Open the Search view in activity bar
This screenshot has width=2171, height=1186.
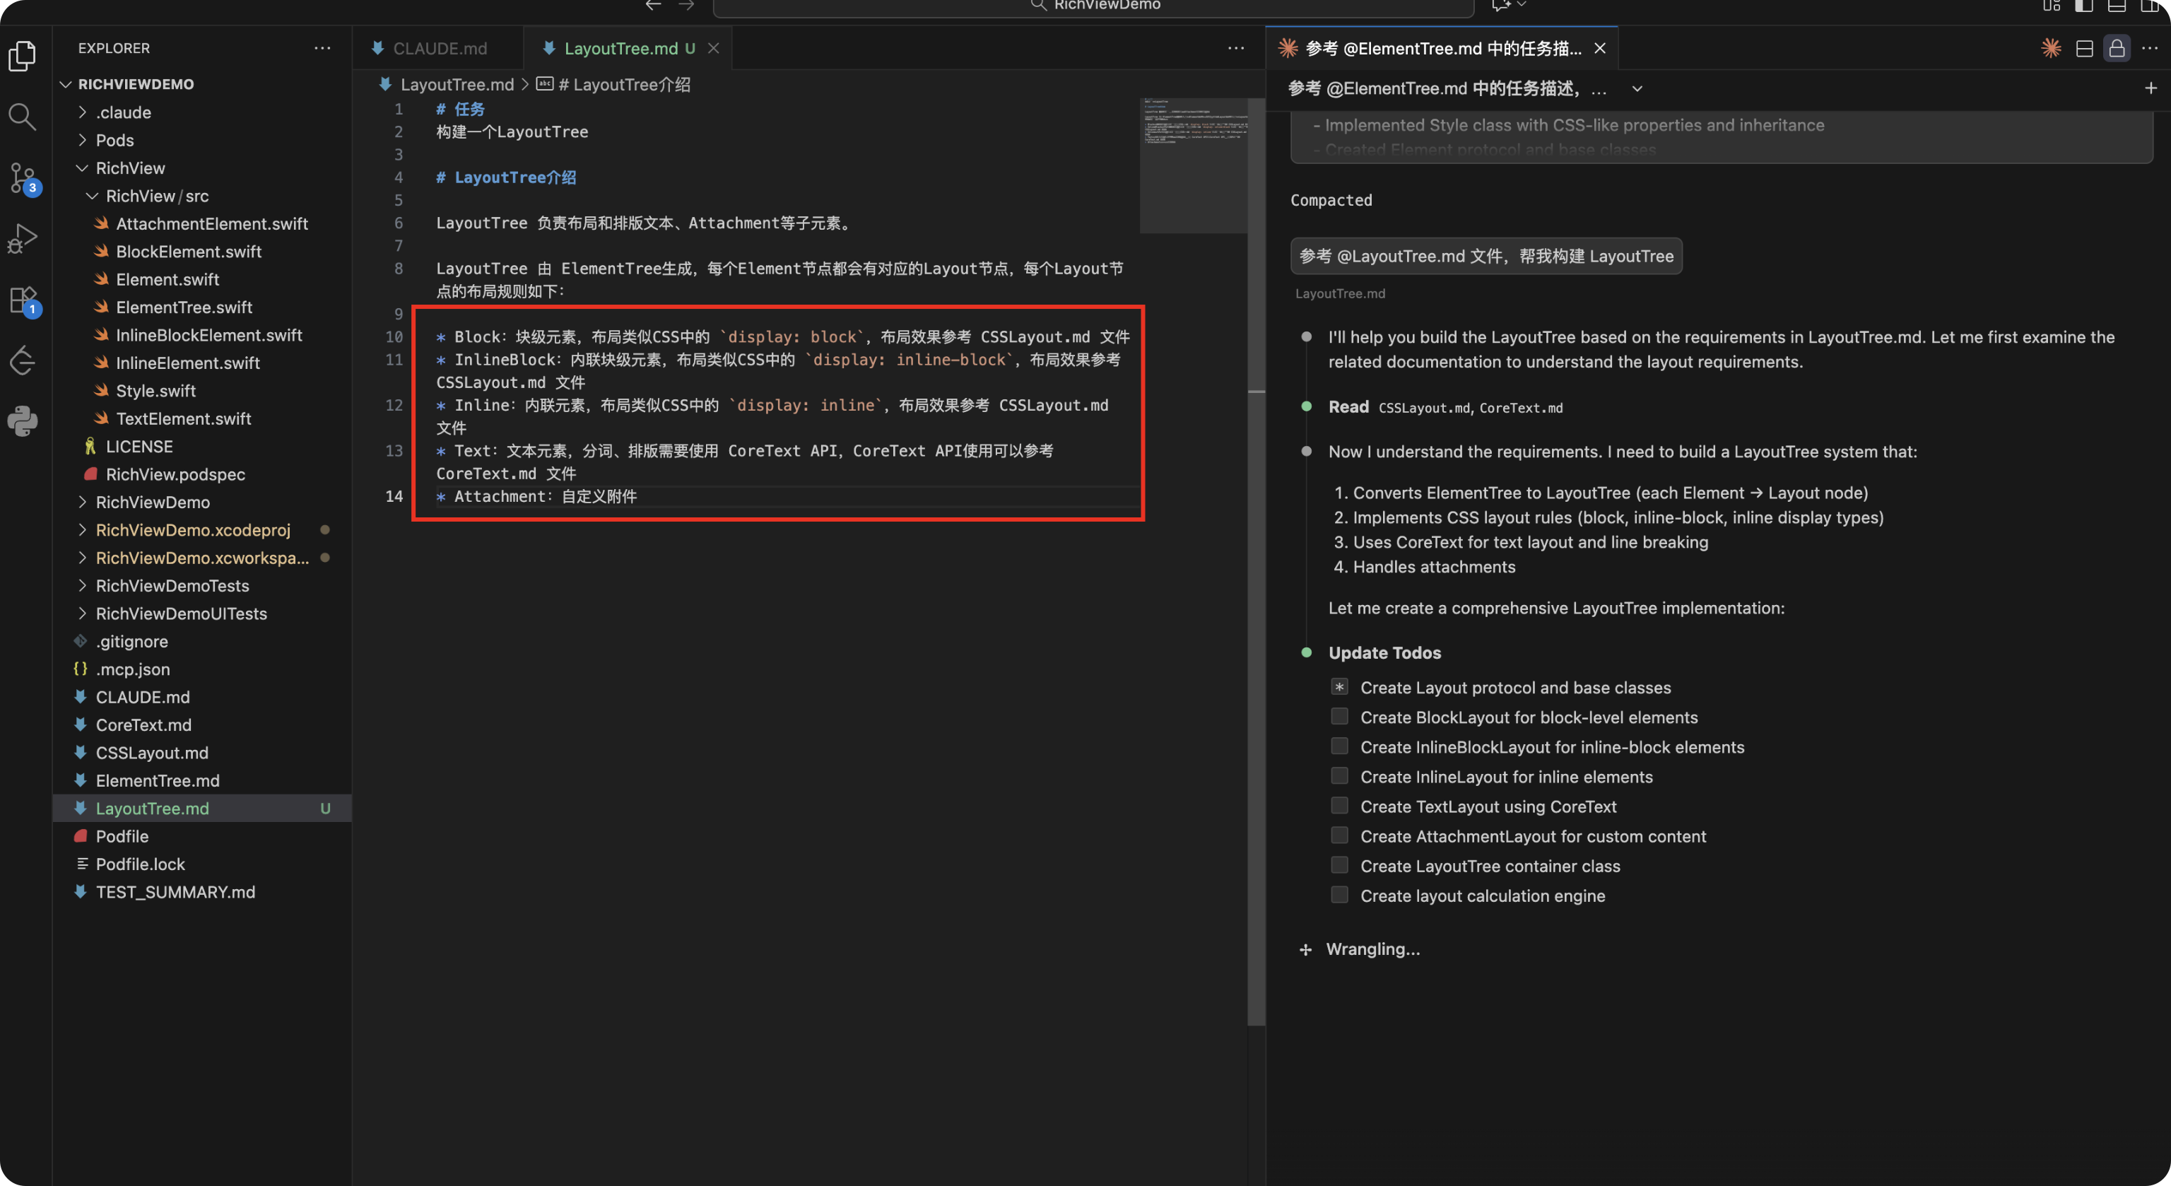(22, 117)
